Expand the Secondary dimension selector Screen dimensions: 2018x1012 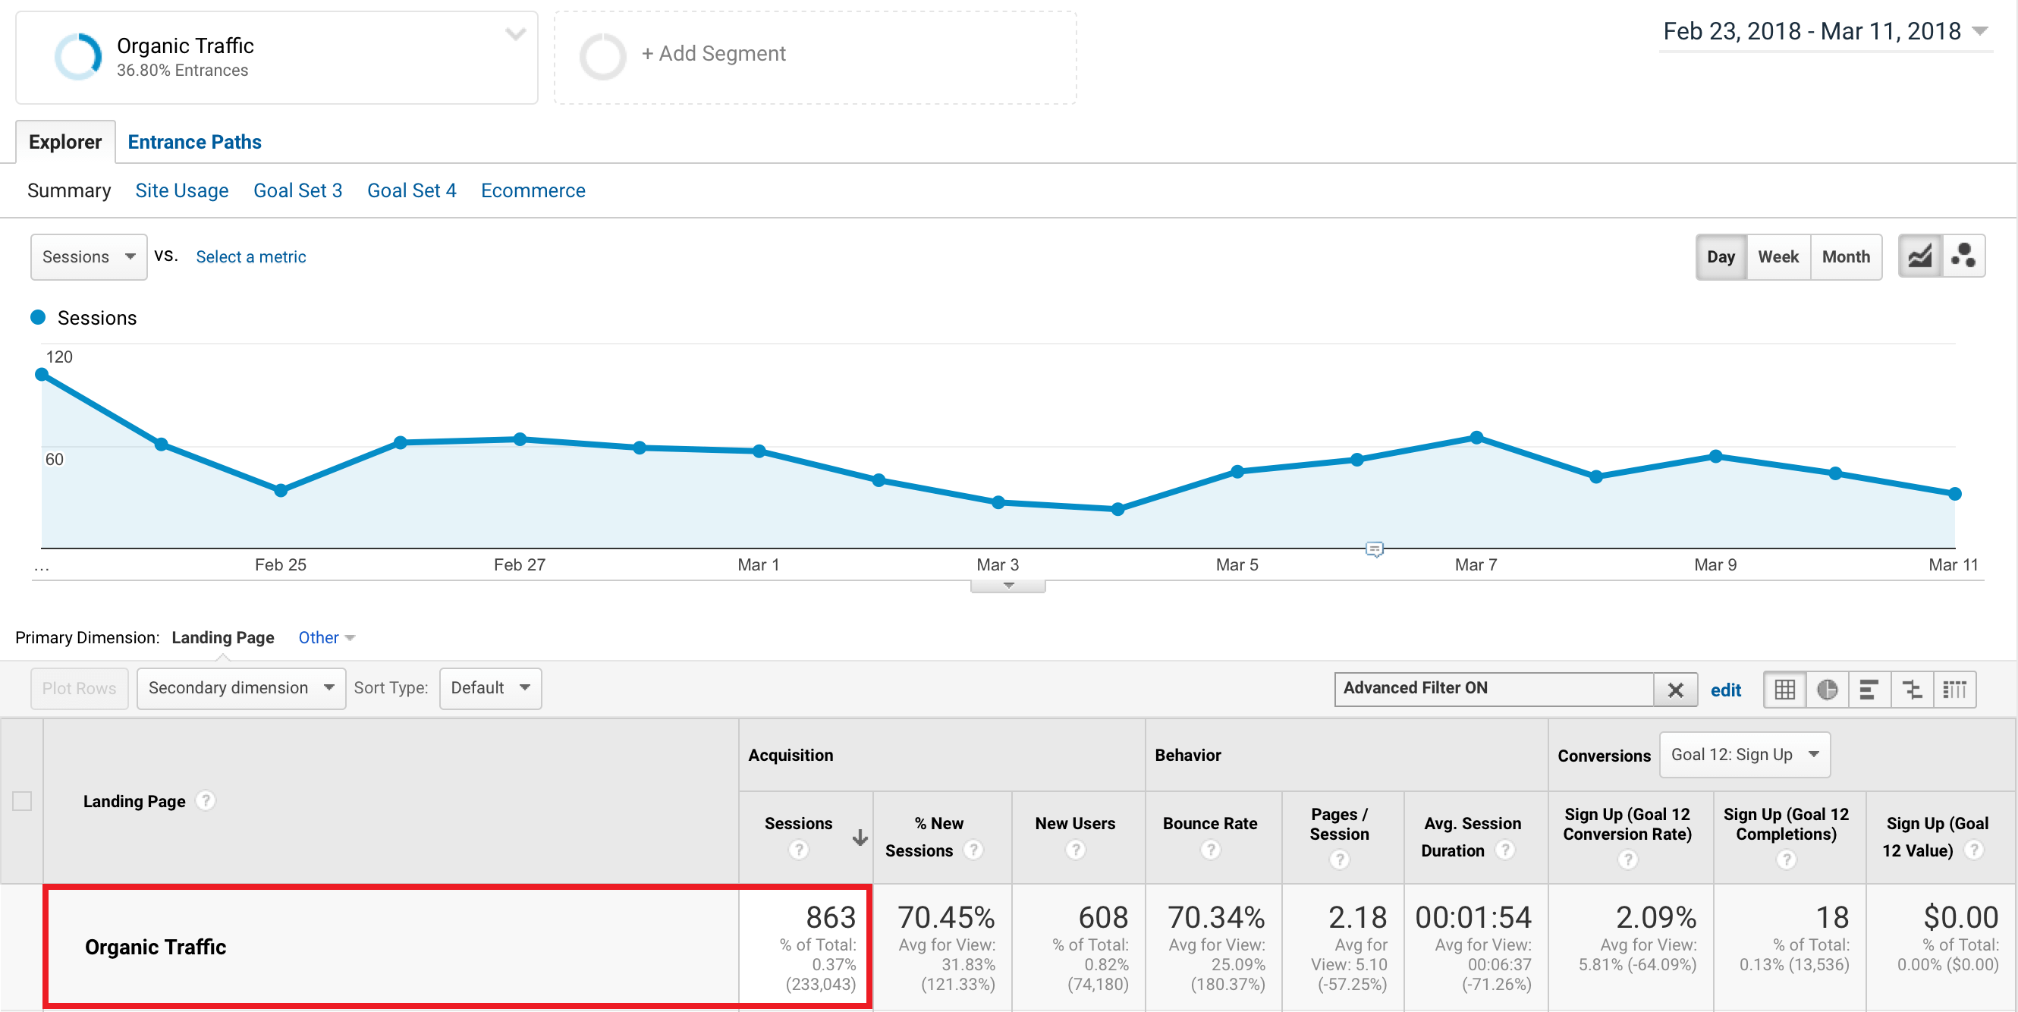point(240,688)
